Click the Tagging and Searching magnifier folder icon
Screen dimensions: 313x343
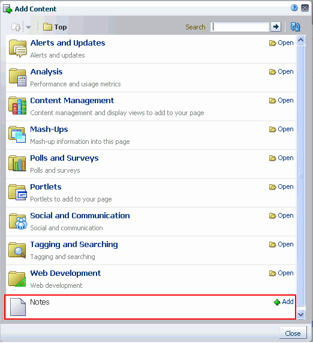pos(17,250)
